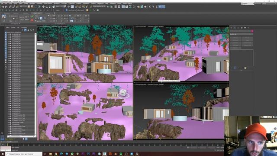Click the Windows taskbar search box
Screen dimensions: 277x156
pos(24,154)
